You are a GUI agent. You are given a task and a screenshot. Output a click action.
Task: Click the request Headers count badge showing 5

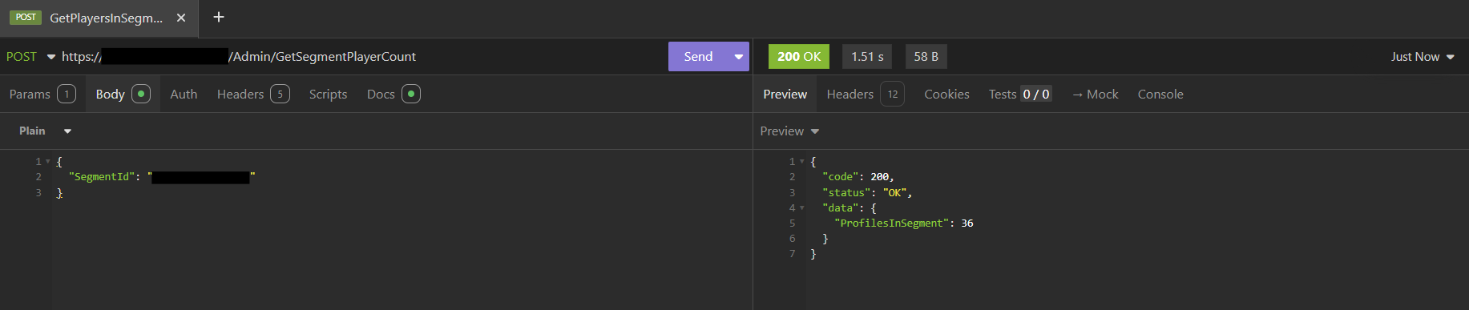click(280, 94)
